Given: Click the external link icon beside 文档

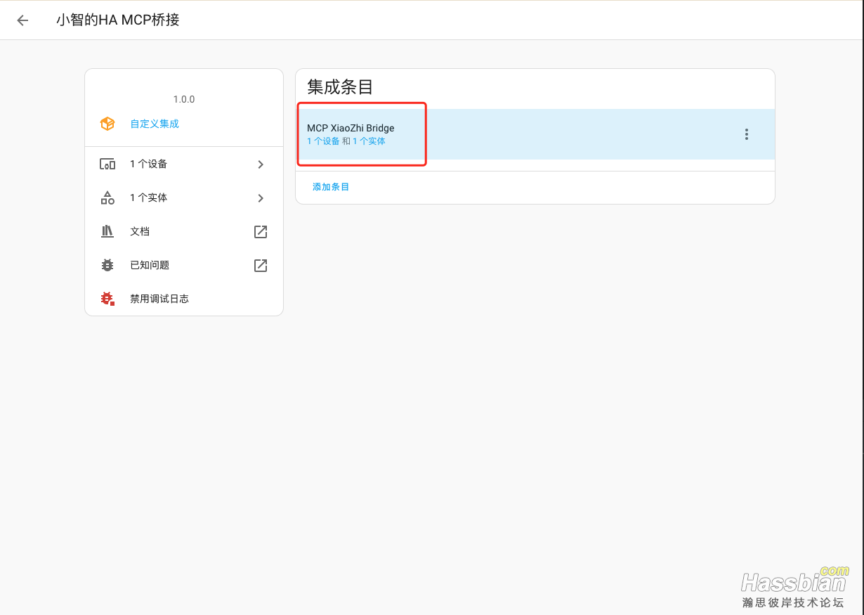Looking at the screenshot, I should coord(261,231).
